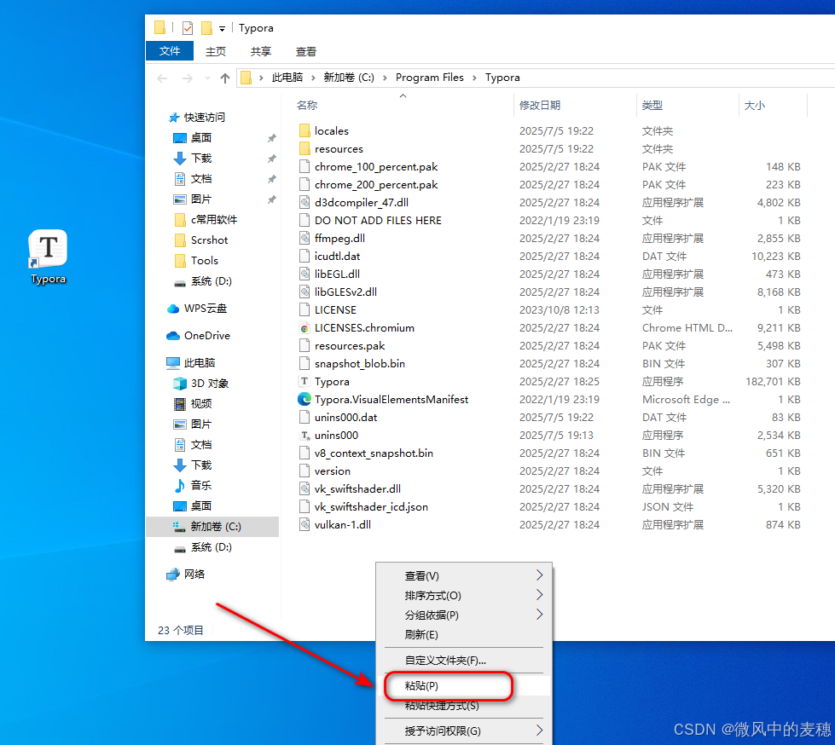Select the pinned 下载 under quick access
The width and height of the screenshot is (835, 745).
tap(193, 159)
